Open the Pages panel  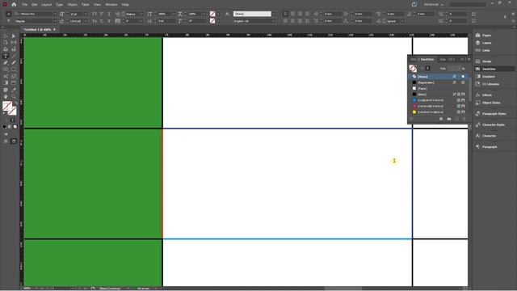point(486,36)
